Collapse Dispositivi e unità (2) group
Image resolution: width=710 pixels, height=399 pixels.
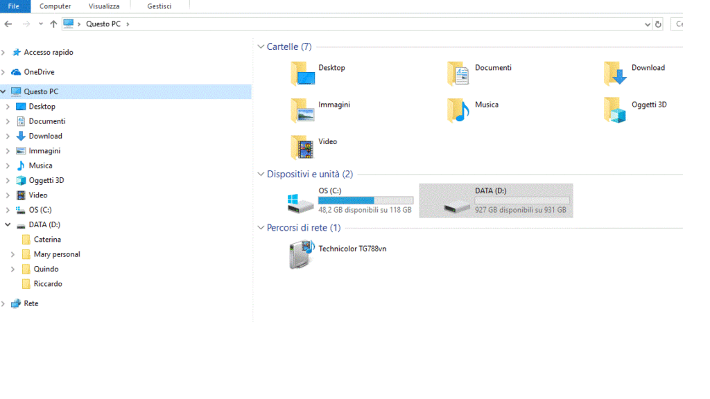261,174
